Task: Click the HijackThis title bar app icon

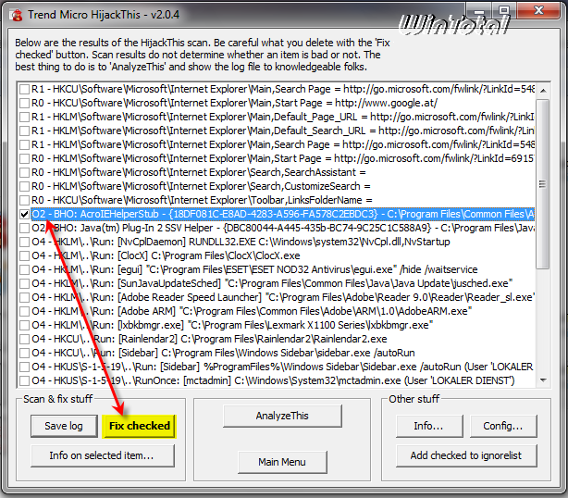Action: 17,15
